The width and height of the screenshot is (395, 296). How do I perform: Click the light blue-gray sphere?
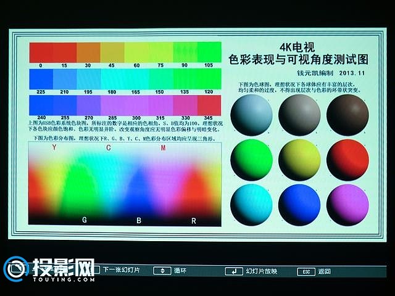click(251, 115)
